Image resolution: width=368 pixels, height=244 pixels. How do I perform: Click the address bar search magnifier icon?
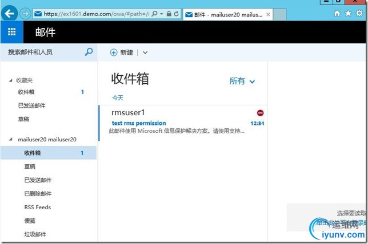click(154, 14)
